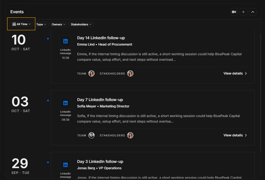The image size is (265, 180).
Task: Click team avatar on Day 14 follow-up
Action: (91, 73)
